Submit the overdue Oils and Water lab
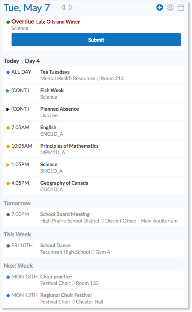 coord(96,40)
